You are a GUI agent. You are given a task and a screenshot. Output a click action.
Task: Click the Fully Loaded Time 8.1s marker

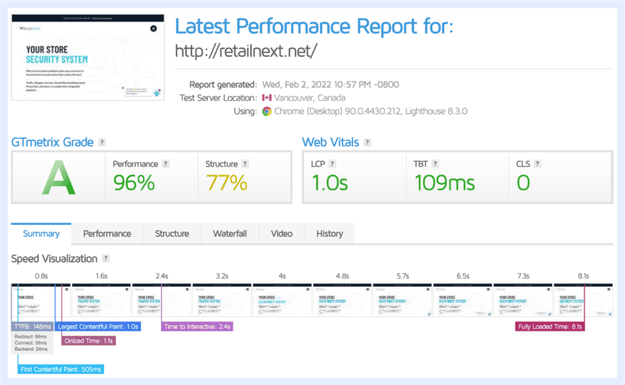pos(550,327)
